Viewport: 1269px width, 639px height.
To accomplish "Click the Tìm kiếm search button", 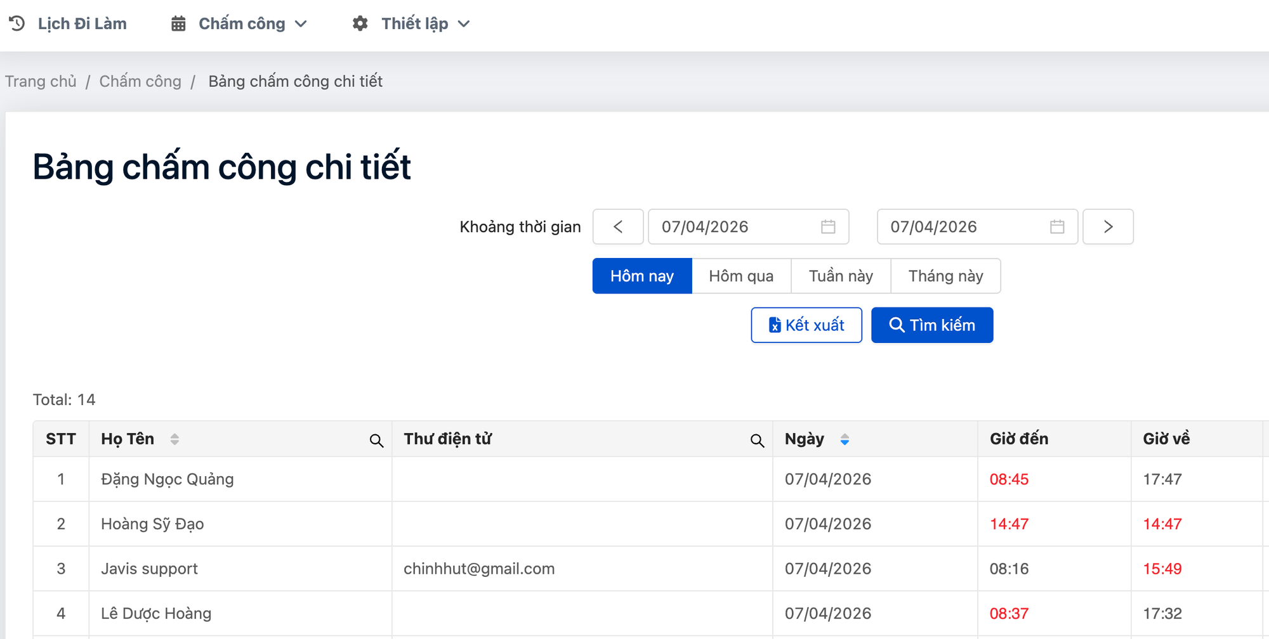I will pyautogui.click(x=931, y=325).
